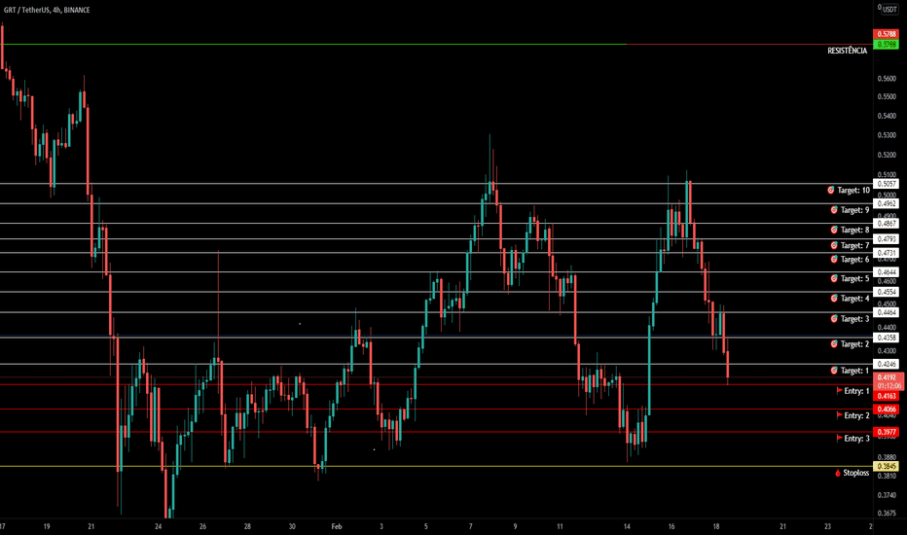Select the 'Target: 3' label

coord(855,319)
